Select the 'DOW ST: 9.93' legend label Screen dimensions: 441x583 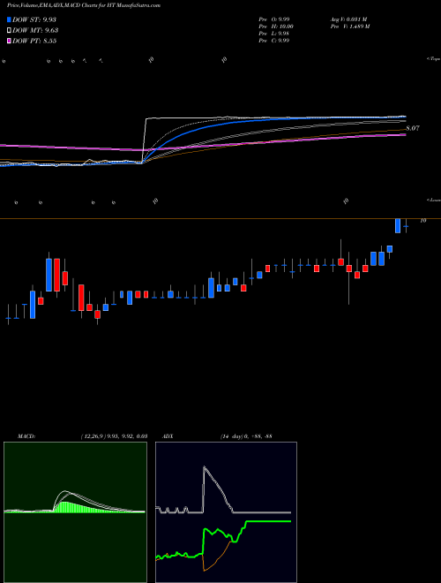tap(34, 19)
